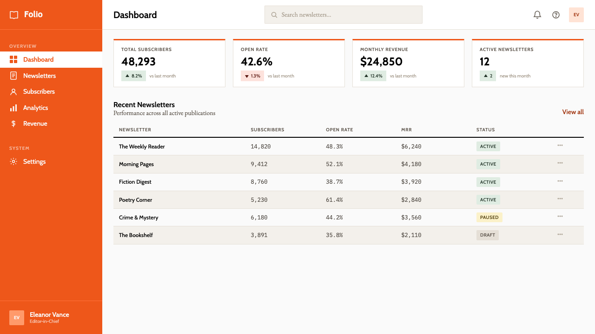Image resolution: width=595 pixels, height=334 pixels.
Task: Open help via the question mark icon
Action: [x=556, y=15]
